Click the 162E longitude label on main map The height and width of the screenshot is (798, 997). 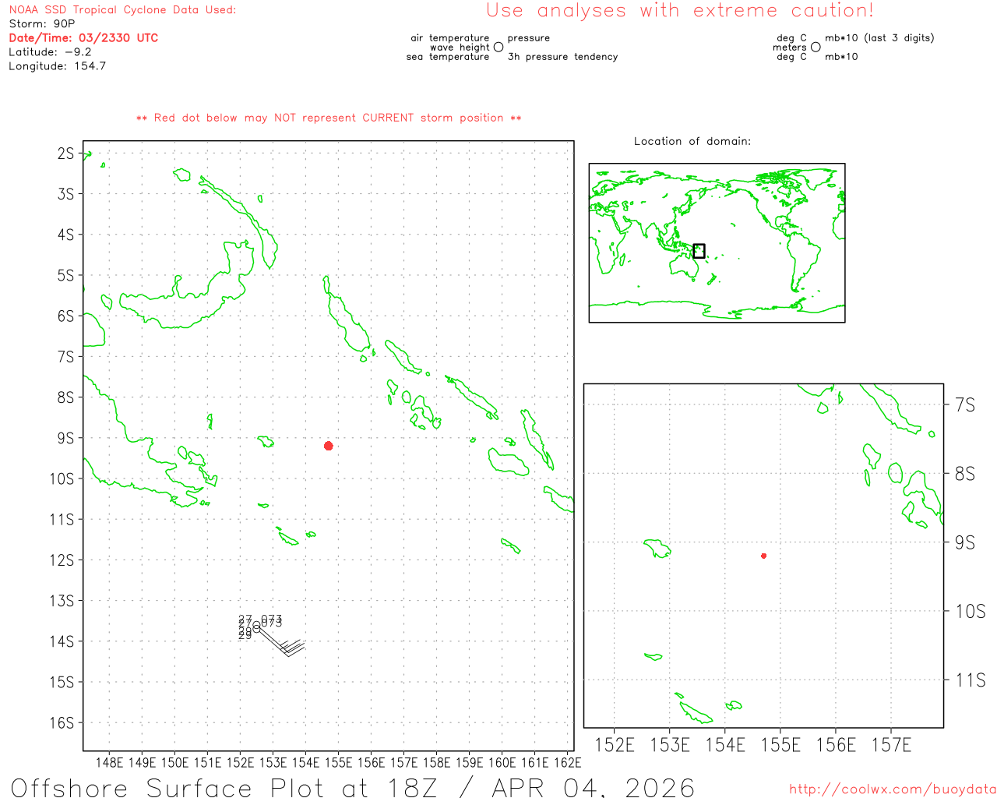tap(567, 762)
